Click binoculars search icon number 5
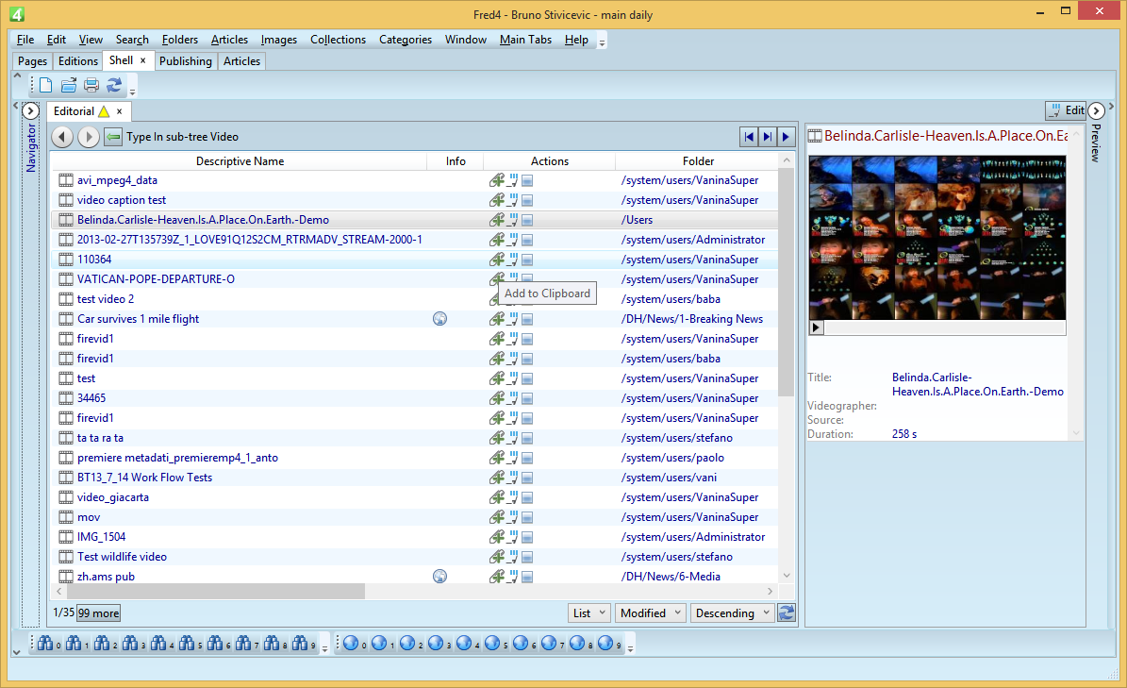Viewport: 1127px width, 688px height. (x=187, y=644)
